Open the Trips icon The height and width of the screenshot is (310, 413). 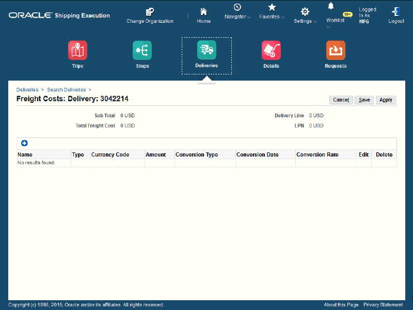coord(77,50)
